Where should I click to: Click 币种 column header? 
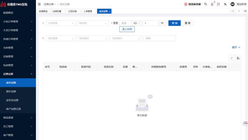(x=195, y=67)
